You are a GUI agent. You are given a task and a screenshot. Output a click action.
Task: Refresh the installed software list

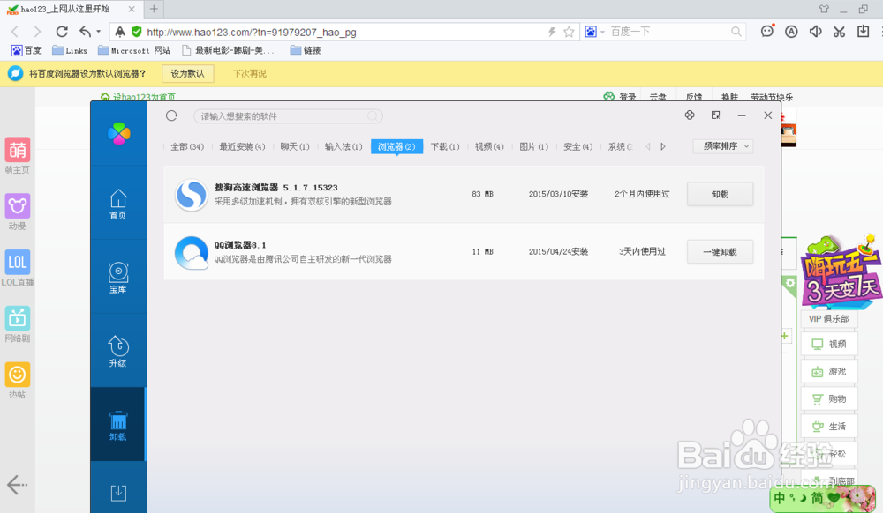[x=172, y=115]
